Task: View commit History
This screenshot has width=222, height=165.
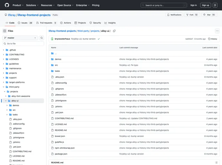Action: [212, 39]
